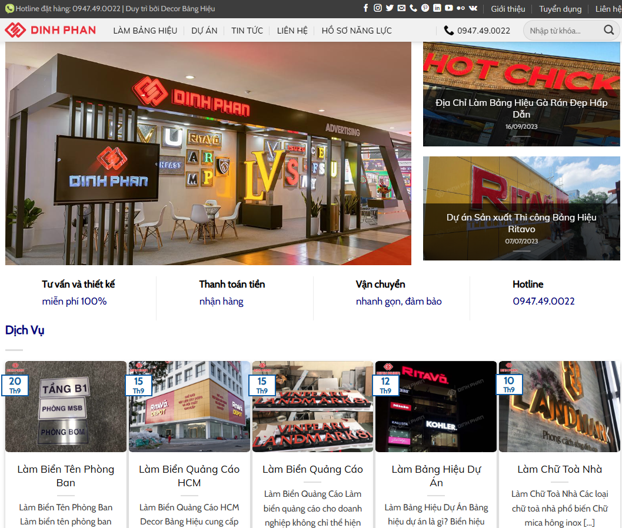Screen dimensions: 622x528
Task: Click the Thanh toán tiền heading
Action: (232, 284)
